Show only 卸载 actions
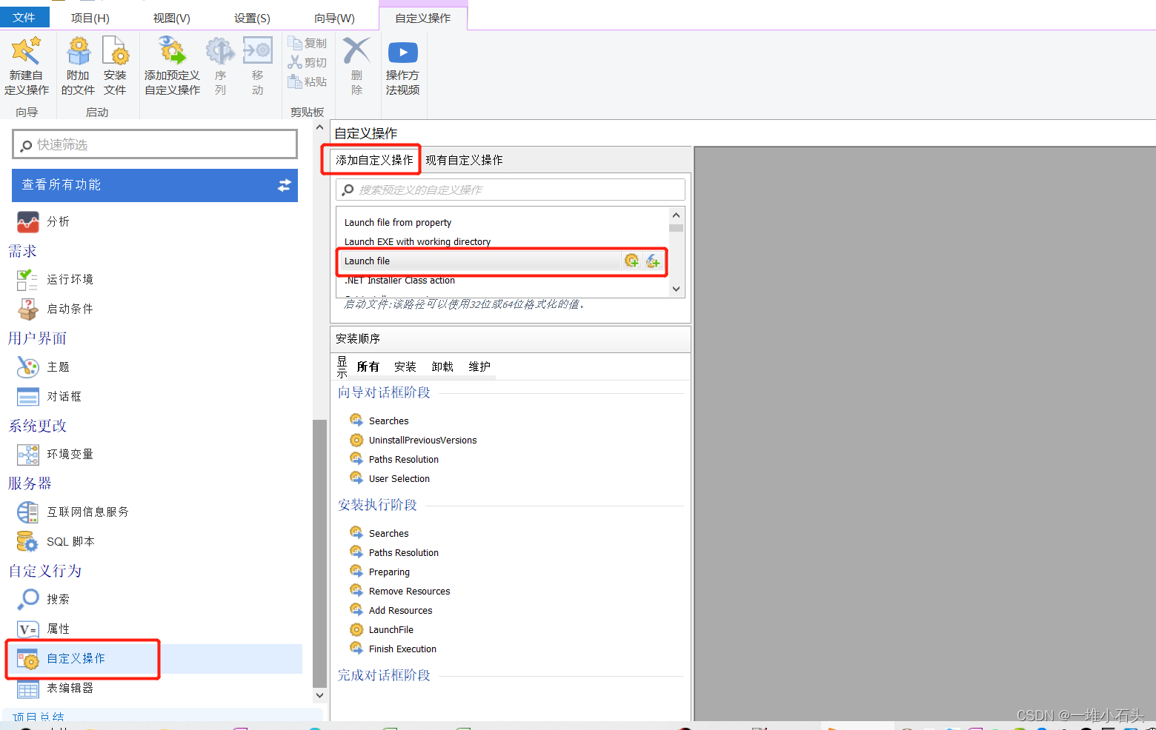Image resolution: width=1156 pixels, height=730 pixels. (442, 366)
